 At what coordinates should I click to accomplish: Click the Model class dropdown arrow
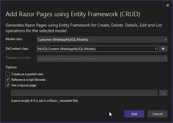pyautogui.click(x=165, y=40)
